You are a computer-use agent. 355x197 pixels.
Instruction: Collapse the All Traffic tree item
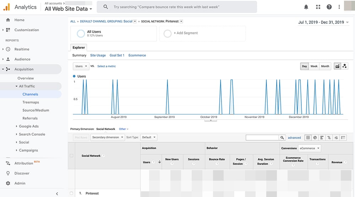point(17,86)
